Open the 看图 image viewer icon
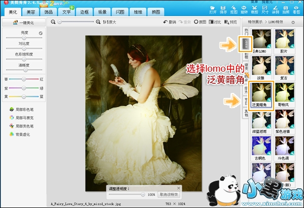 296,10
